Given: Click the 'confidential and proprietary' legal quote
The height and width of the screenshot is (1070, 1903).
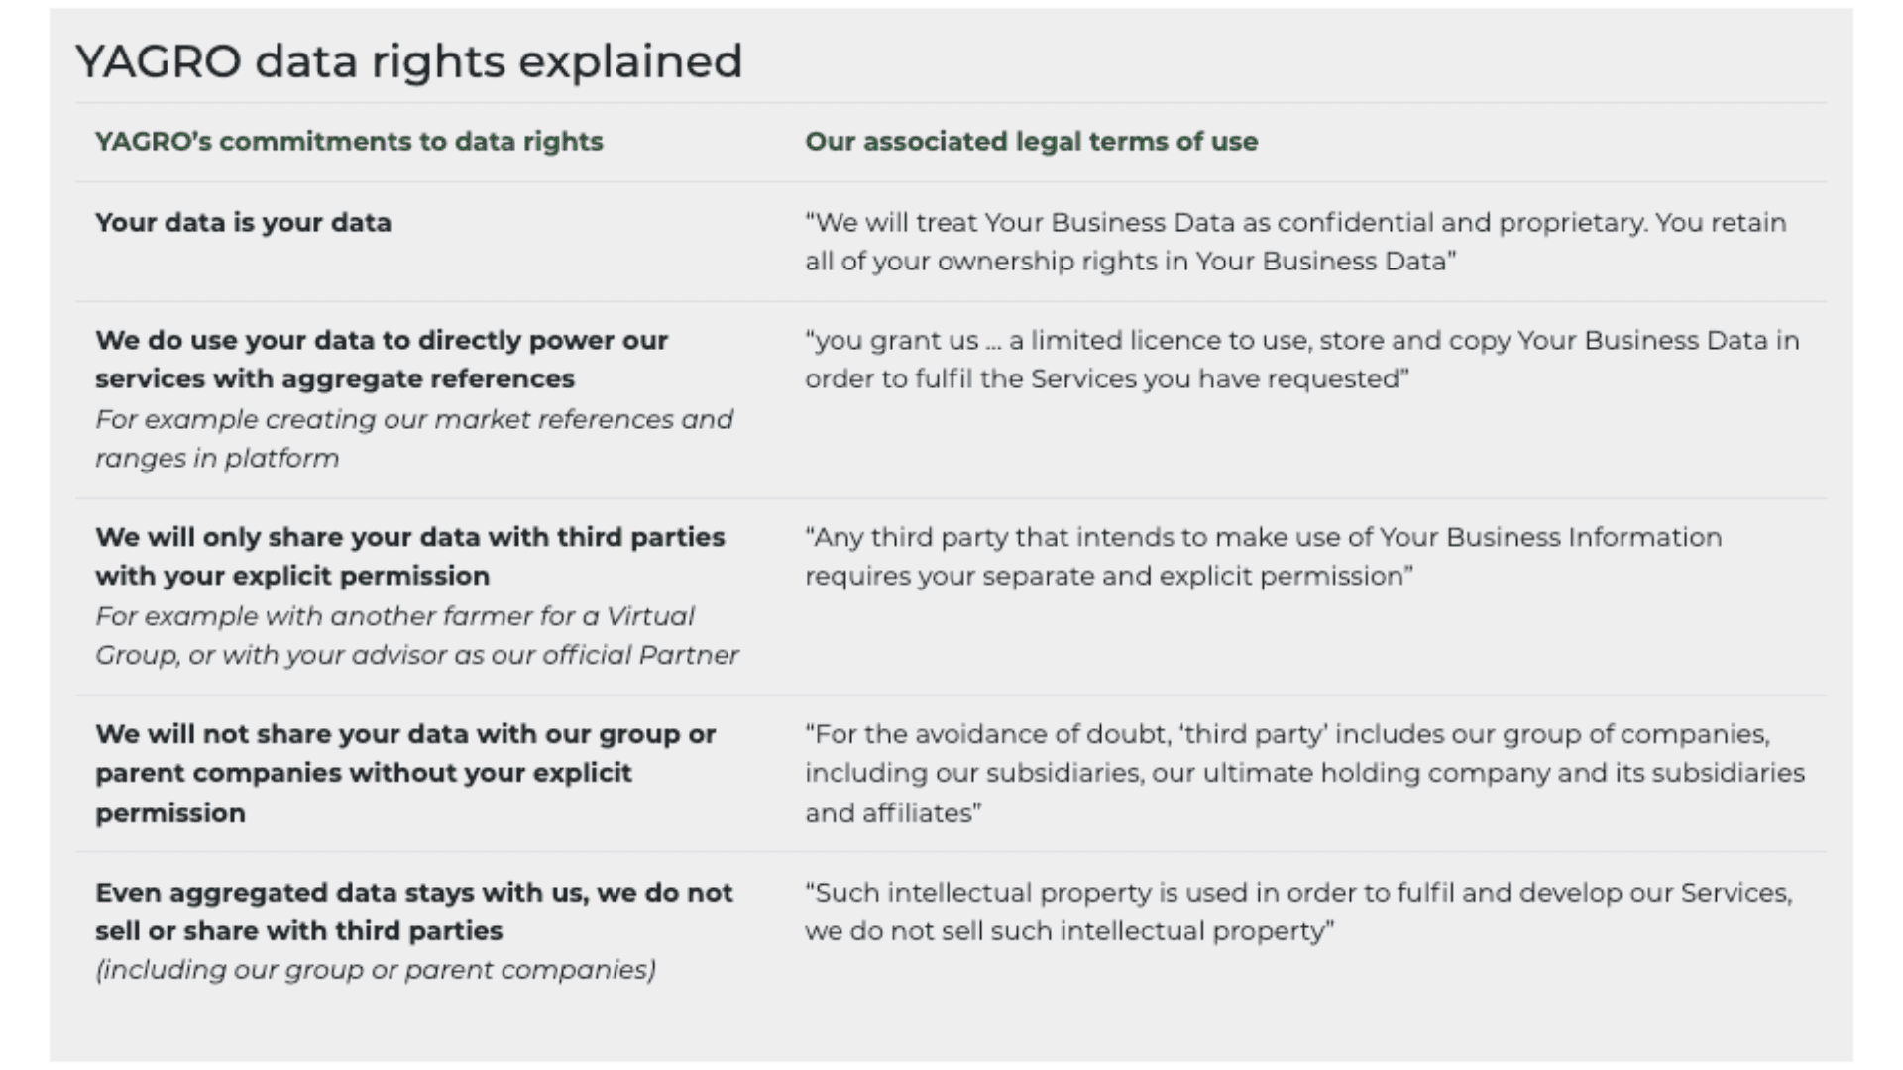Looking at the screenshot, I should 1296,241.
